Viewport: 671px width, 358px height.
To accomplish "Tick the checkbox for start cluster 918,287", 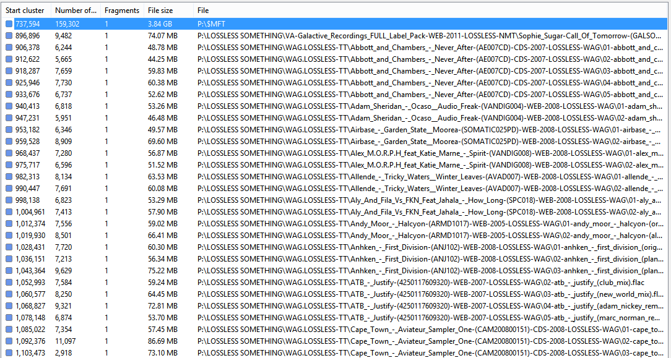I will [x=9, y=70].
